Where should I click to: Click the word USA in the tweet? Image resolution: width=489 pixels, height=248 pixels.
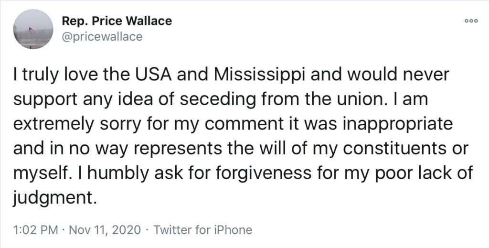(153, 75)
